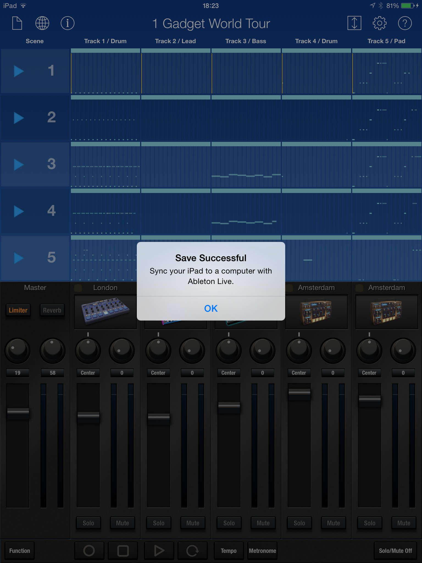The image size is (422, 563).
Task: Mute Track 4 Amsterdam
Action: pos(333,523)
